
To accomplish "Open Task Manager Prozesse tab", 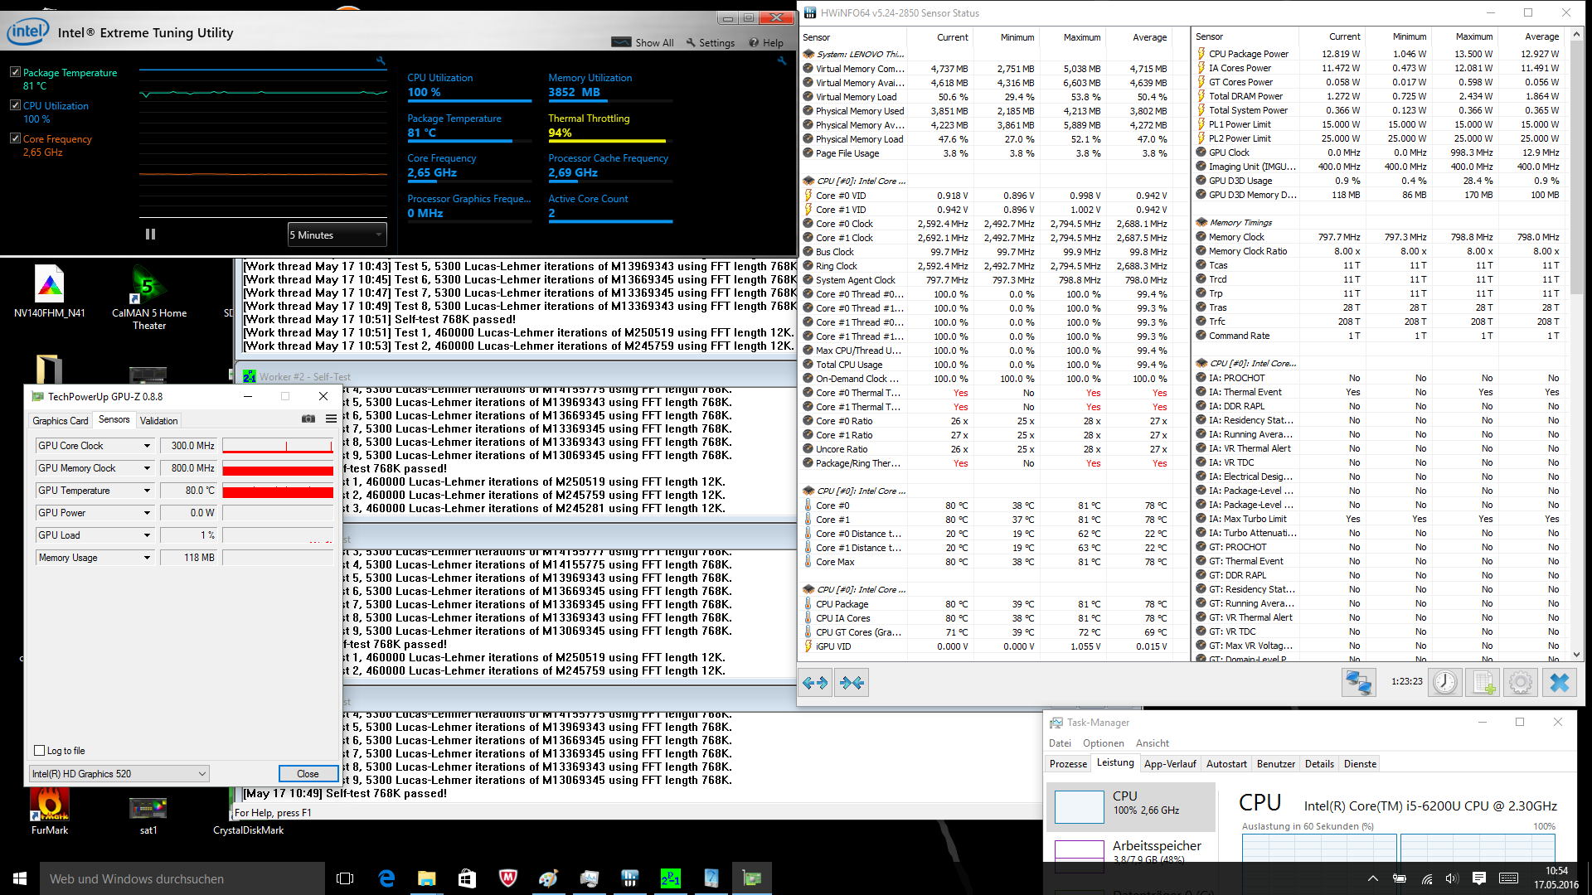I will point(1068,764).
